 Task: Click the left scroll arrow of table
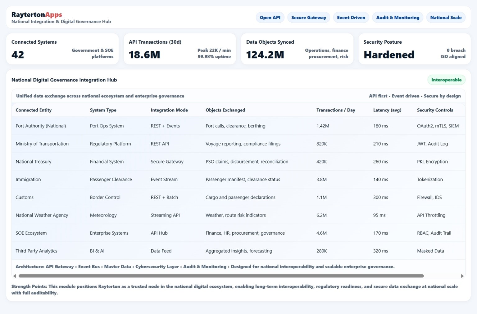(15, 276)
